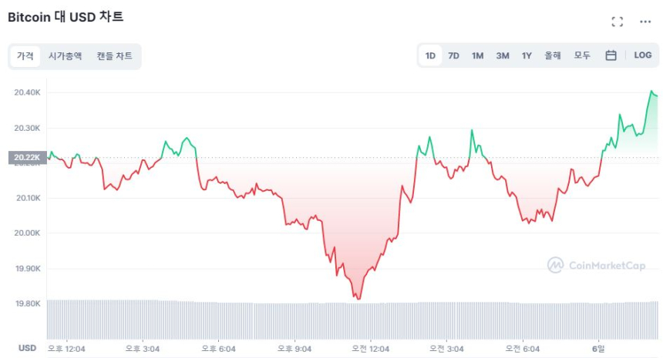The image size is (663, 358).
Task: Select the 3M time range
Action: tap(503, 55)
